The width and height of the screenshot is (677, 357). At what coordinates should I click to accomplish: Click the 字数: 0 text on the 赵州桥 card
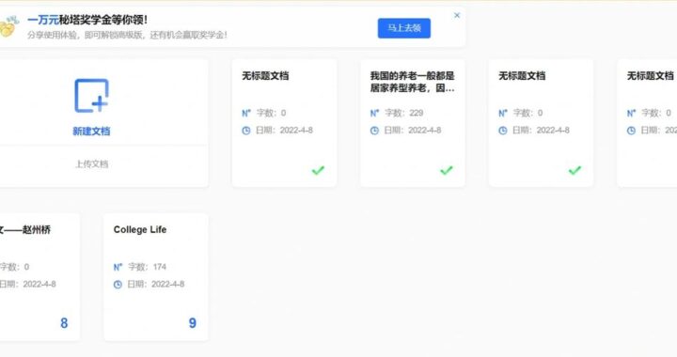(x=14, y=267)
